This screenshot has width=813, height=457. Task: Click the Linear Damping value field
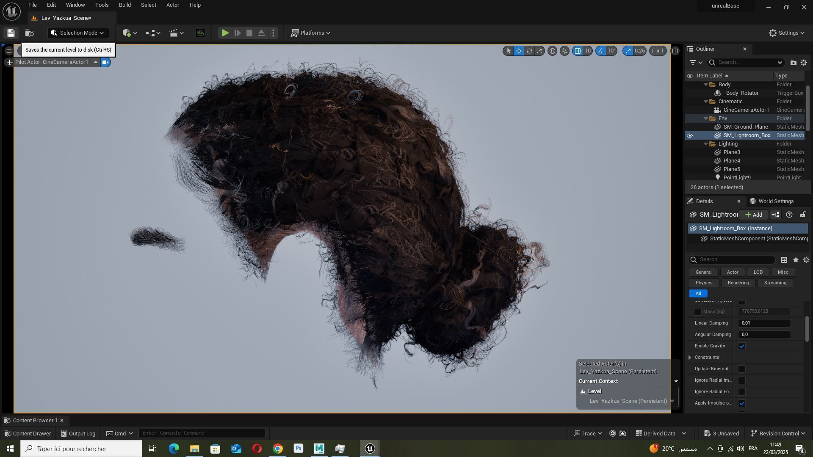[x=764, y=323]
